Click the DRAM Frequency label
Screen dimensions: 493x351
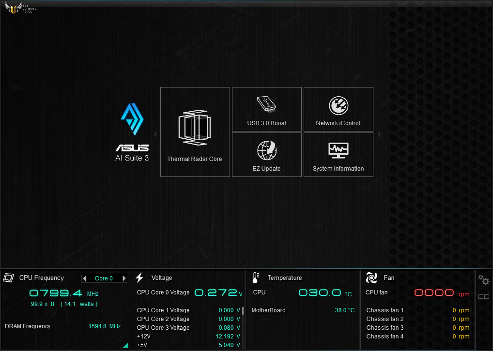coord(28,326)
